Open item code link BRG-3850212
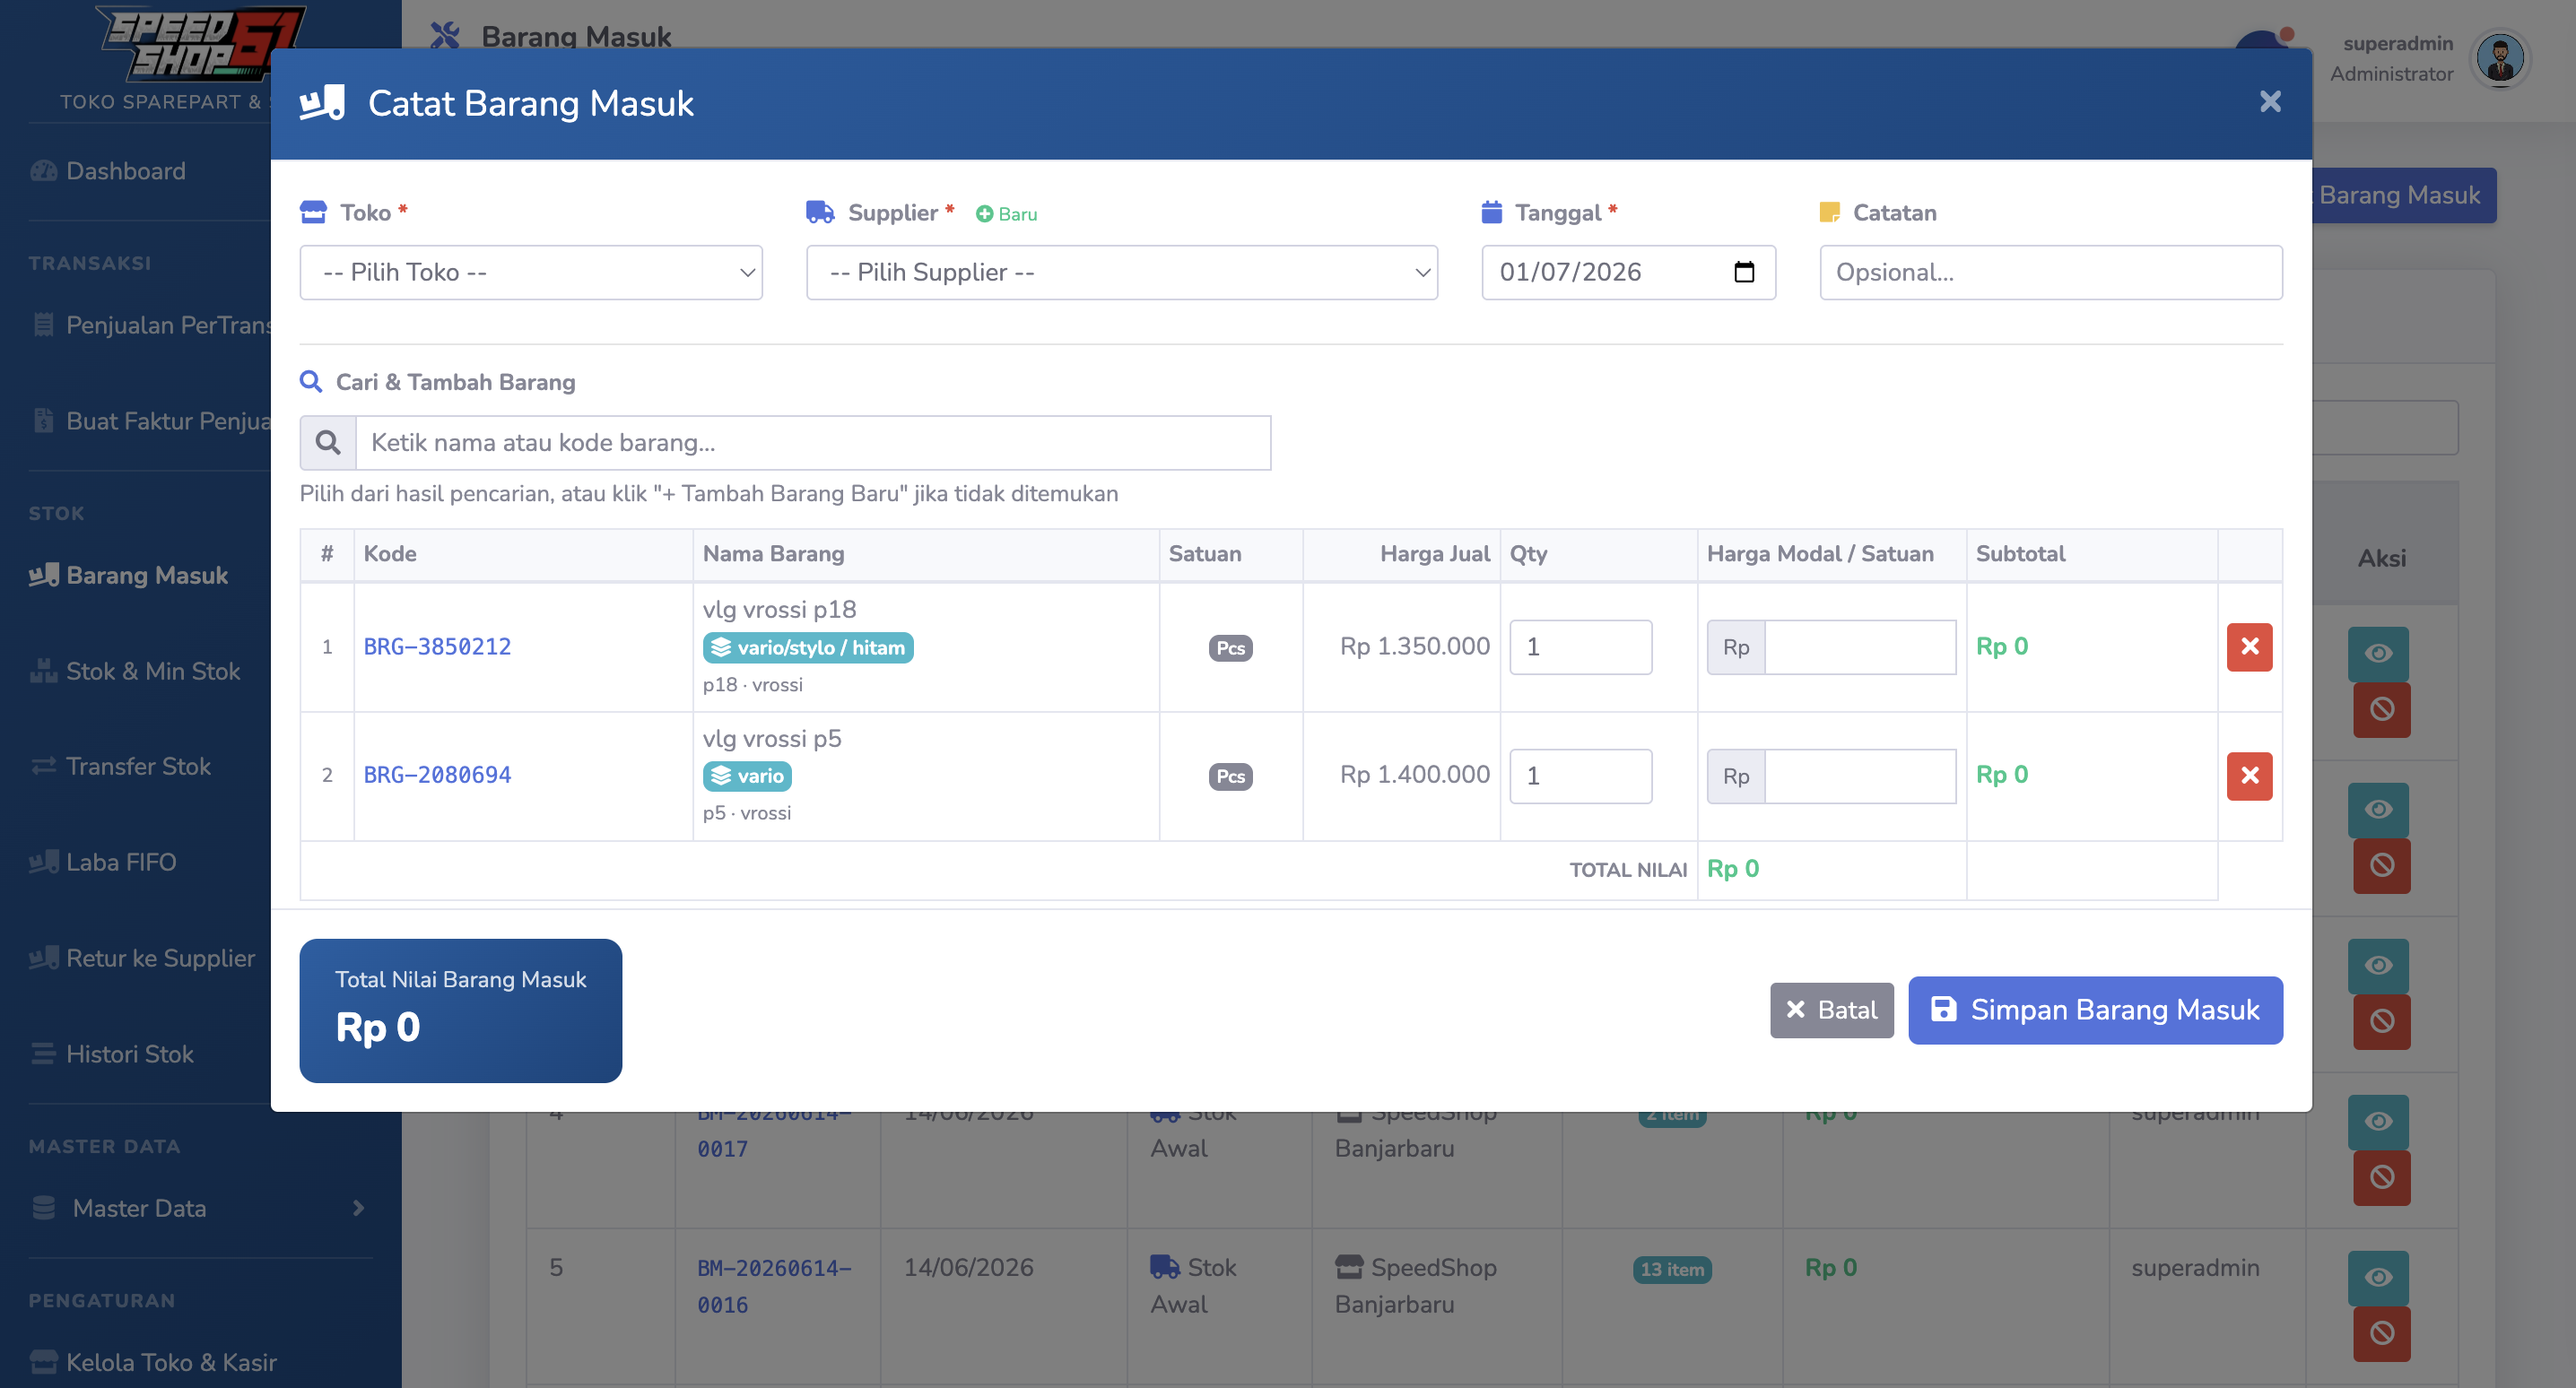The width and height of the screenshot is (2576, 1388). [437, 647]
